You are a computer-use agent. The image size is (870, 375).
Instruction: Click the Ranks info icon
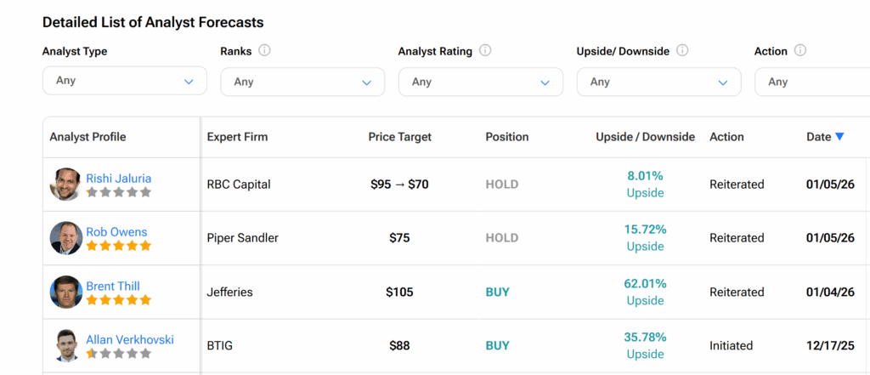(x=264, y=51)
